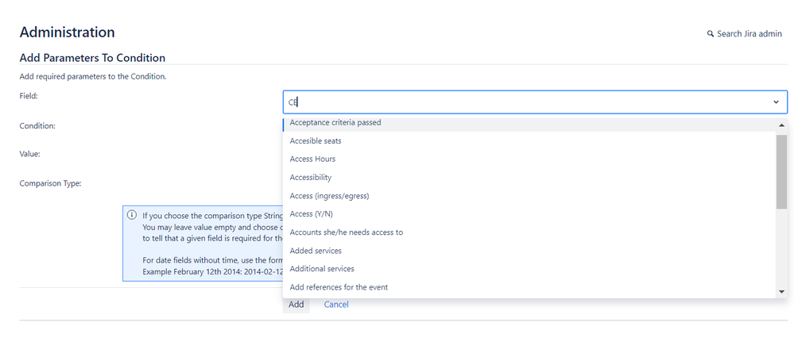Click the dropdown scrollbar up arrow

pyautogui.click(x=781, y=125)
